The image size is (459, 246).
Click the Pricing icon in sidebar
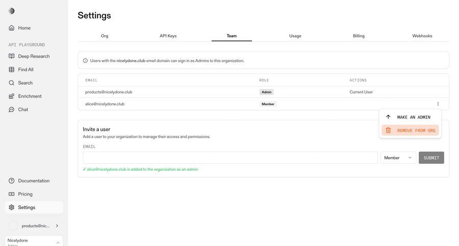coord(12,194)
